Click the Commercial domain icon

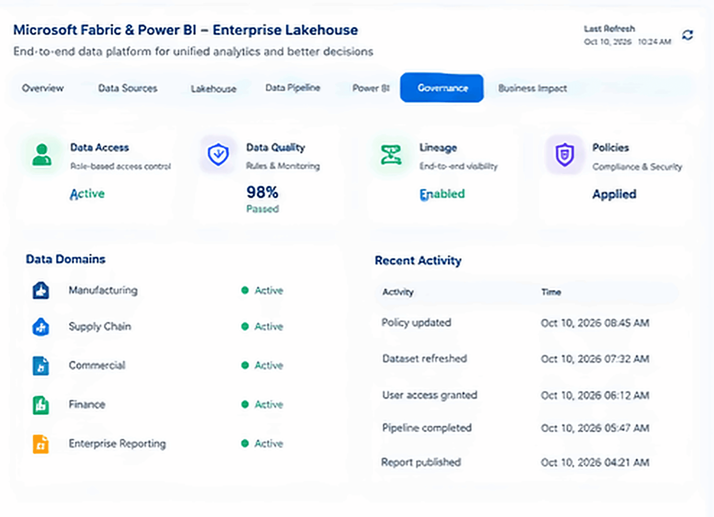click(41, 366)
